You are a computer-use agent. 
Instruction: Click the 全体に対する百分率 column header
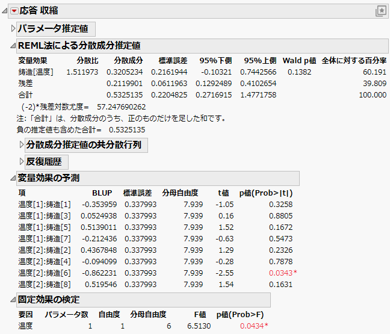[354, 60]
